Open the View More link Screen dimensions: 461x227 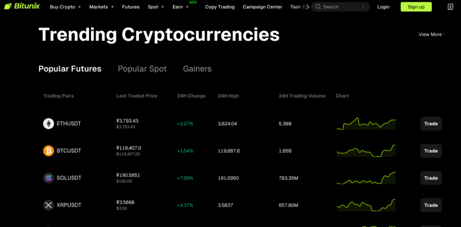coord(431,34)
